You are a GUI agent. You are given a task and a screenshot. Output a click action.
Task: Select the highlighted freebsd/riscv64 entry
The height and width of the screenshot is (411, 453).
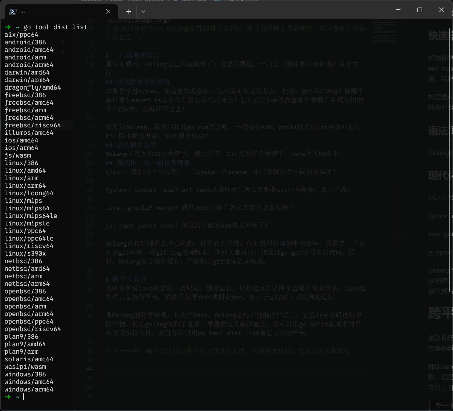[32, 125]
